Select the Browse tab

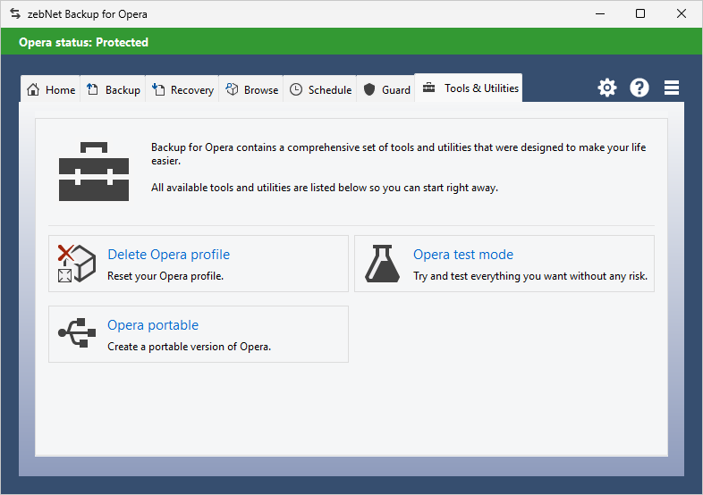click(x=251, y=89)
